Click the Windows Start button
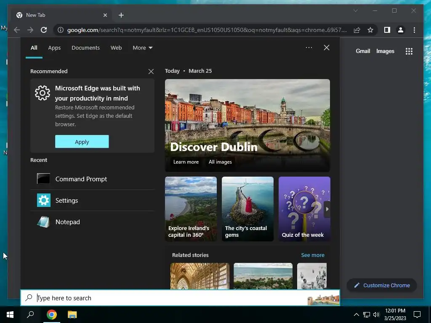The height and width of the screenshot is (323, 431). (10, 315)
